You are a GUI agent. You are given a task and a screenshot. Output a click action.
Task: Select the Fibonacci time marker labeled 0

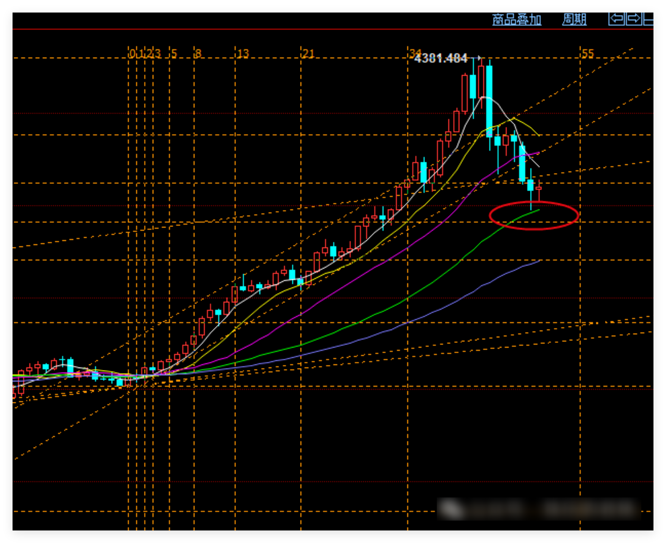pos(132,54)
